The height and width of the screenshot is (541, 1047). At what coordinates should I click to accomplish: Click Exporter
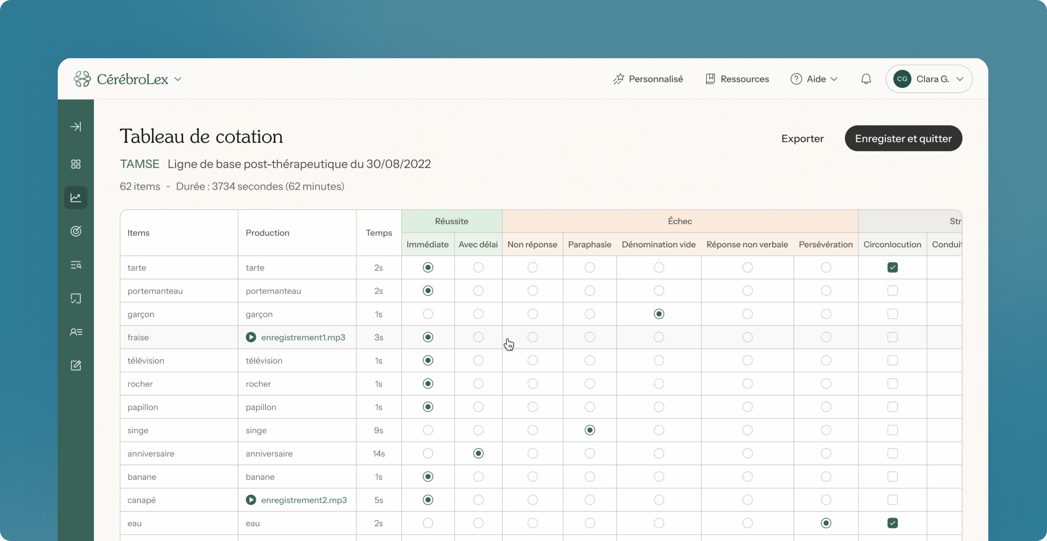[x=802, y=138]
